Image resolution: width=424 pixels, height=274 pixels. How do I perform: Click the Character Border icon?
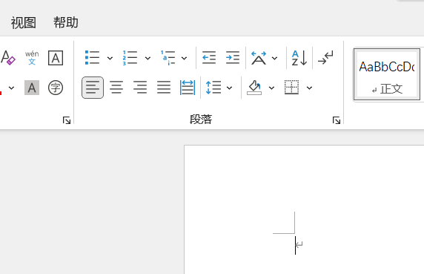tap(56, 58)
